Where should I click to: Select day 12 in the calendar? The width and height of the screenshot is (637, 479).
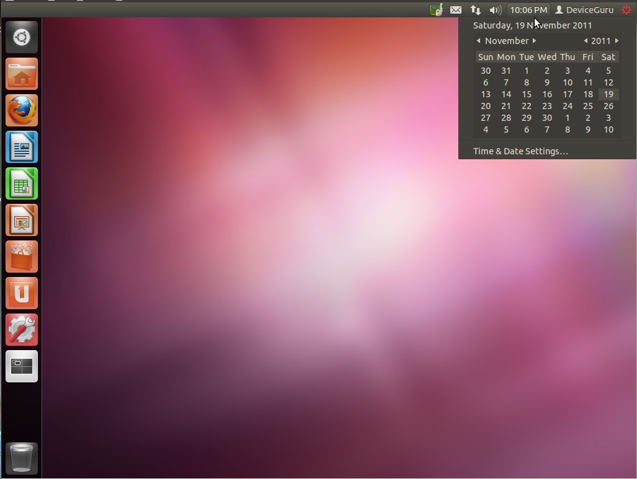click(x=608, y=82)
